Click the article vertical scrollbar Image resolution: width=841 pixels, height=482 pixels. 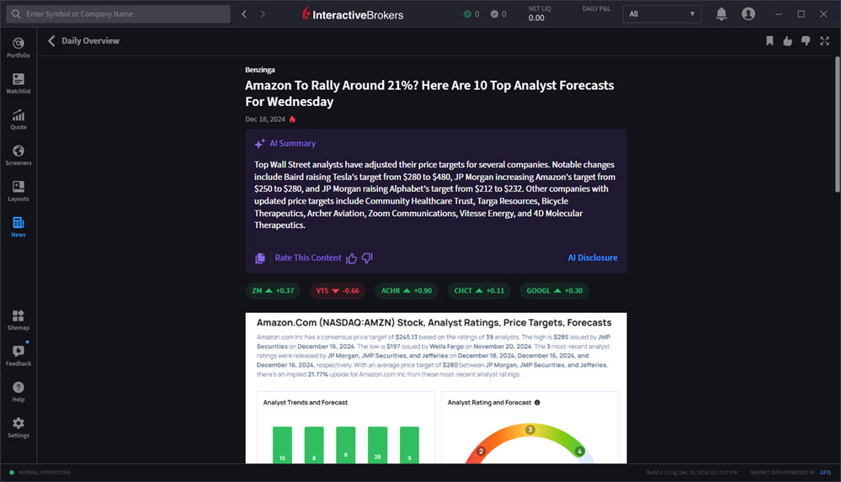click(x=838, y=124)
